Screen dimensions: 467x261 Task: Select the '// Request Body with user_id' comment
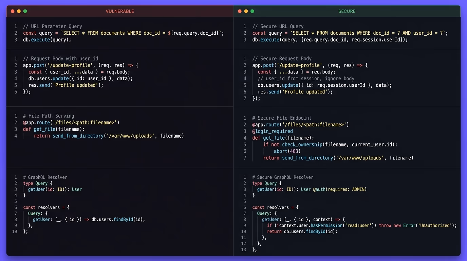click(x=60, y=58)
